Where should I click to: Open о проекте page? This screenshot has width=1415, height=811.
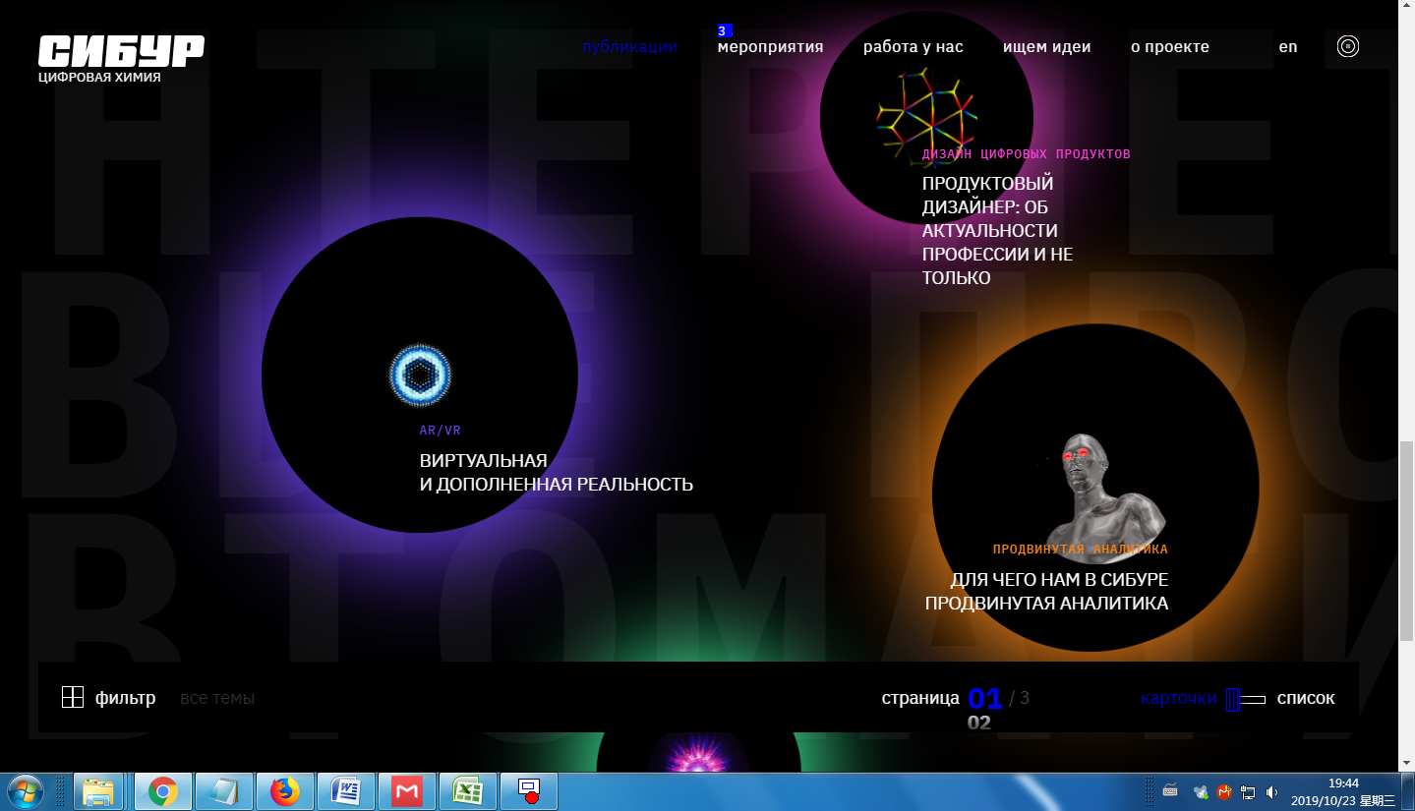(1170, 46)
